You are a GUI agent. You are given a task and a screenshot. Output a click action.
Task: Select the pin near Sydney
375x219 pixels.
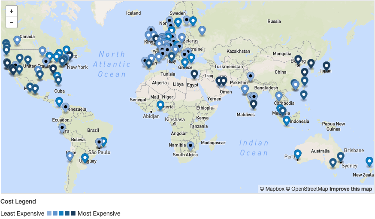point(340,156)
